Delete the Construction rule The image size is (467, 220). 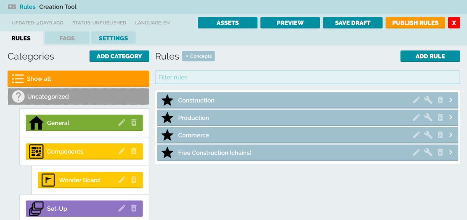point(440,100)
